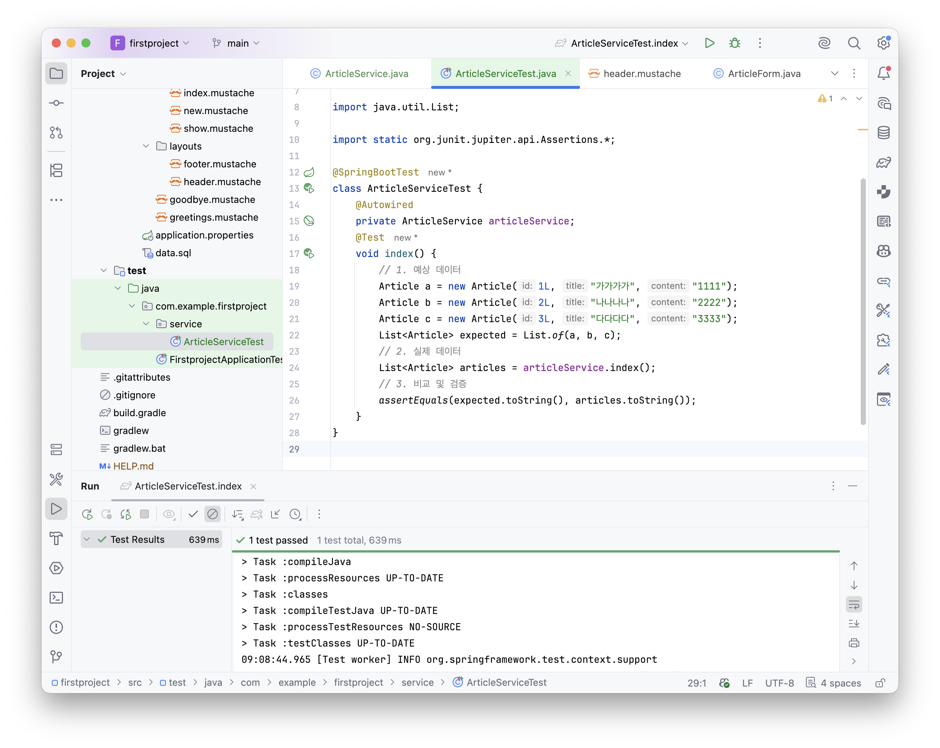Click the green test progress bar
The image size is (940, 748).
click(536, 551)
